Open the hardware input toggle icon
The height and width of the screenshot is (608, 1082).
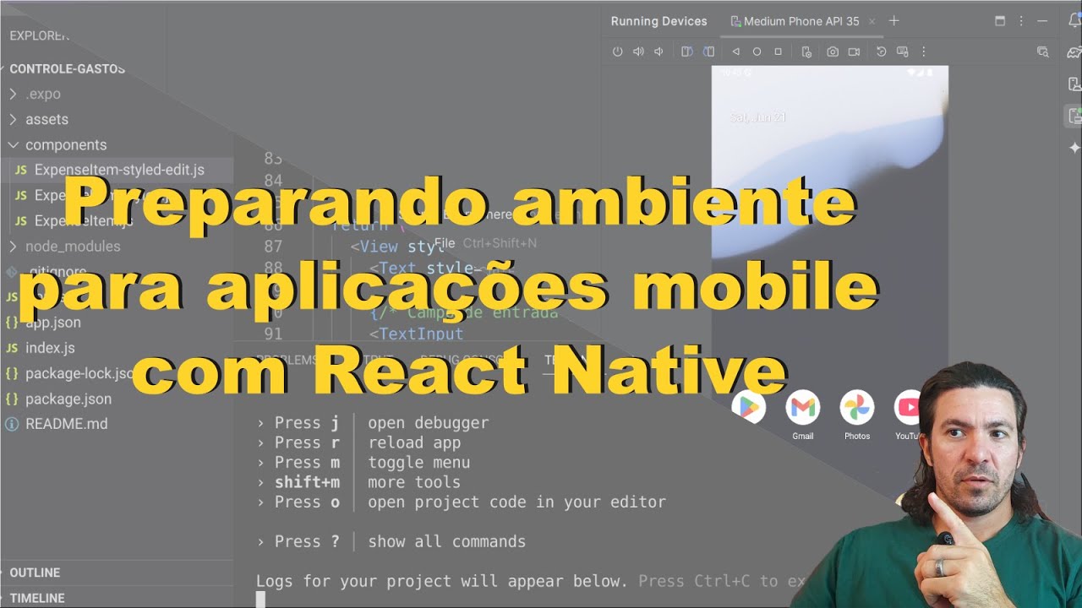(x=903, y=52)
